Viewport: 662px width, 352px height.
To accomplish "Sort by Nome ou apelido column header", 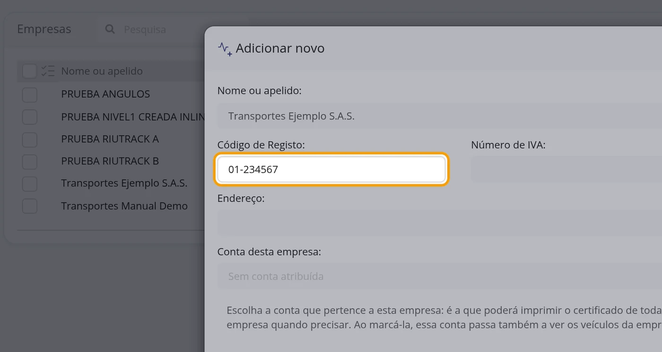I will point(102,71).
